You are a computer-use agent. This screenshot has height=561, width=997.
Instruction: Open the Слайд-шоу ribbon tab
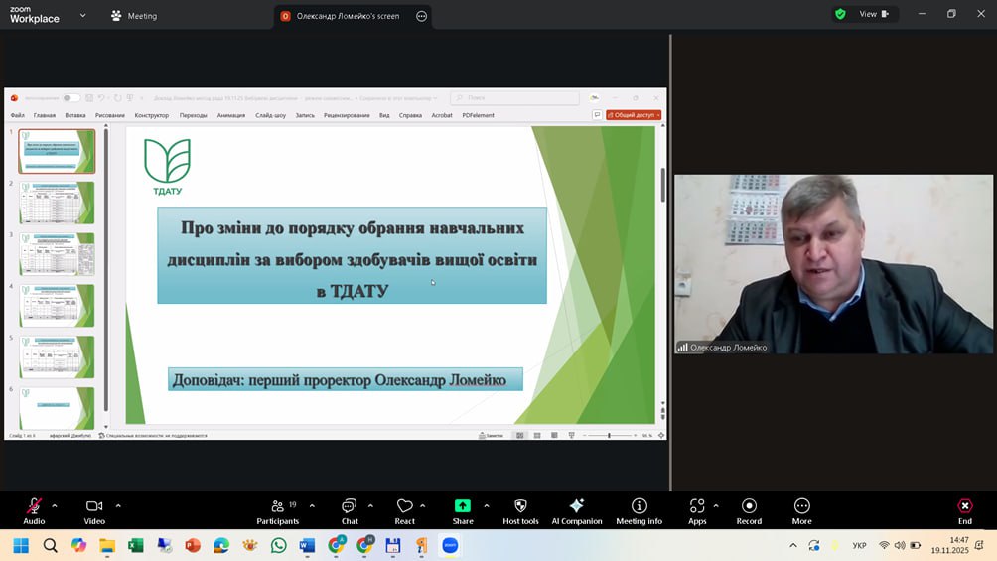270,115
